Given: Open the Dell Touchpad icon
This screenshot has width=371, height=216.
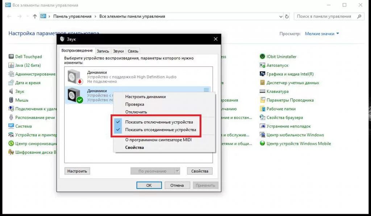Looking at the screenshot, I should coord(11,57).
